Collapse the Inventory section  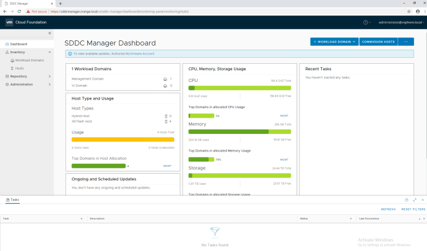coord(49,52)
